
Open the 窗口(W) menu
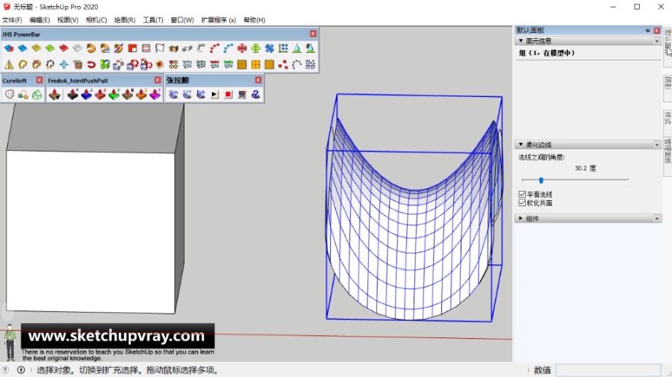[182, 20]
